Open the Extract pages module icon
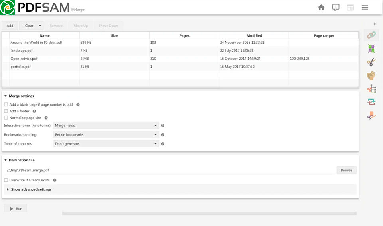Screen dimensions: 383x226 pos(371,75)
